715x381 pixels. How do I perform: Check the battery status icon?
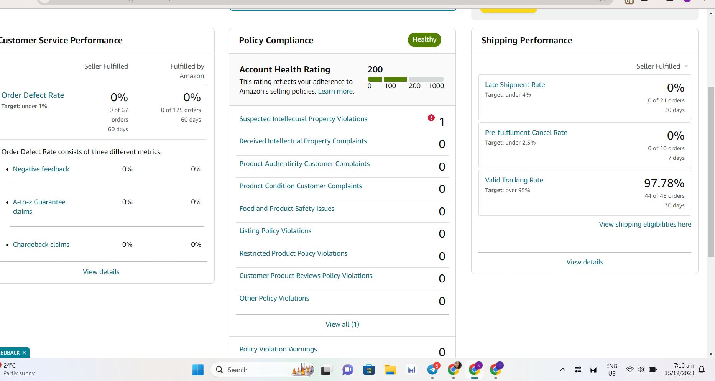click(x=653, y=370)
